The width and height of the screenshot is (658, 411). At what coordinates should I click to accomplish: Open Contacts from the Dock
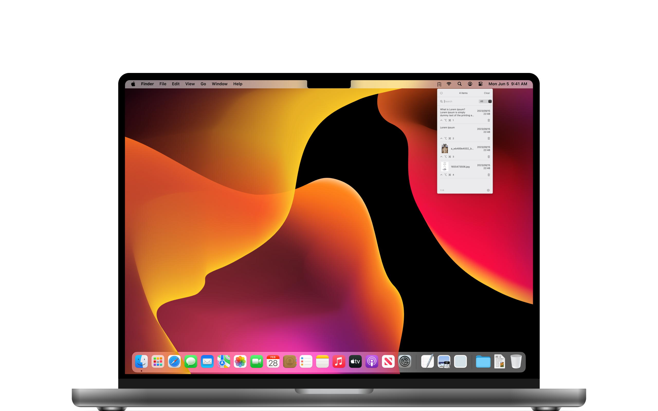pos(290,361)
